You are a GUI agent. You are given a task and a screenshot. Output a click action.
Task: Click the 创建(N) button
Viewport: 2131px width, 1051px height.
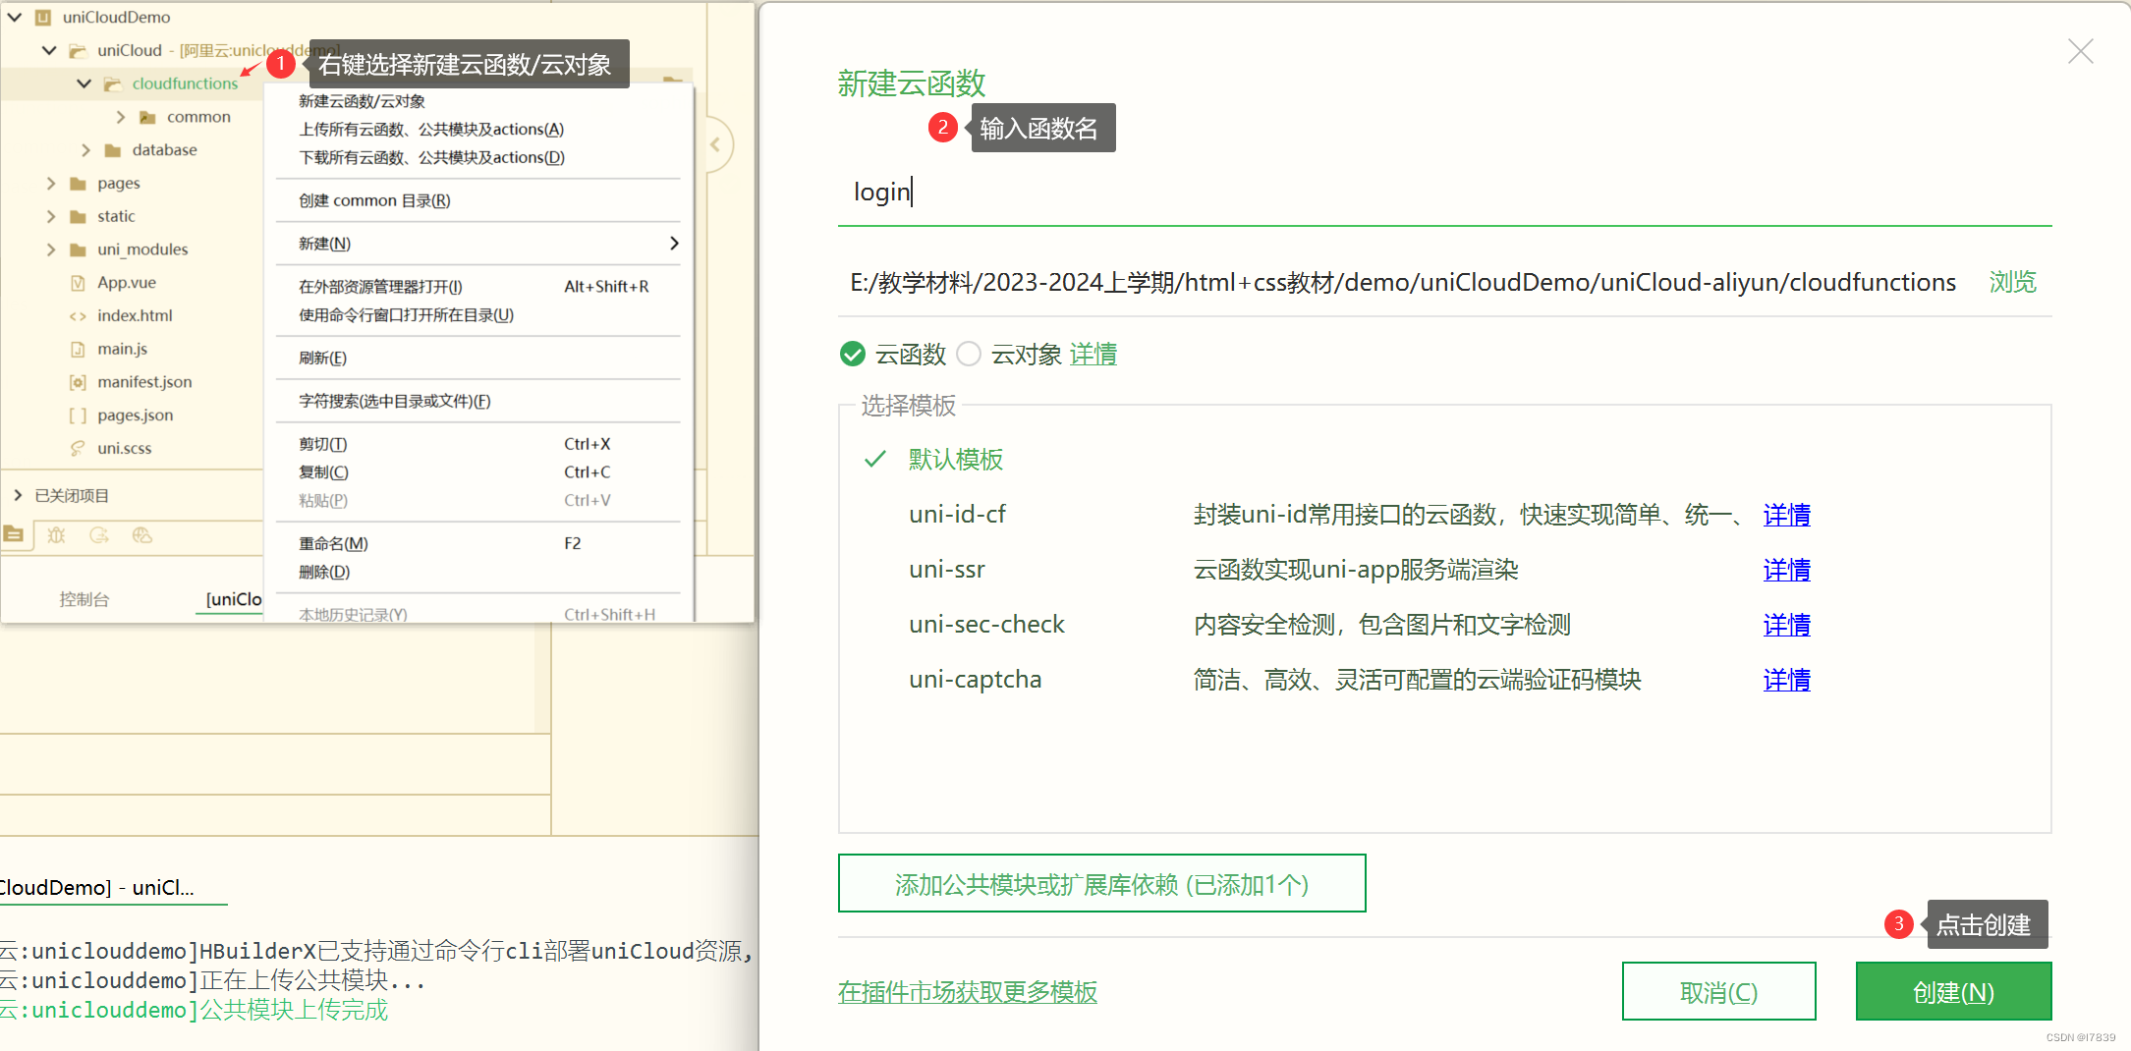[1953, 991]
